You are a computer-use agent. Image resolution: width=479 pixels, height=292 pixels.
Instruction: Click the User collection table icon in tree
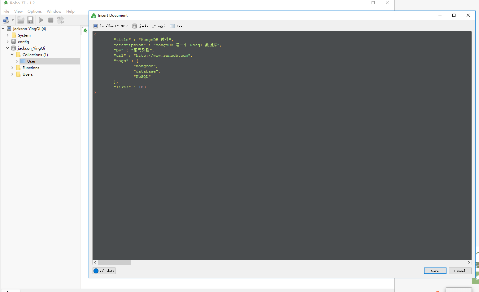(x=23, y=61)
